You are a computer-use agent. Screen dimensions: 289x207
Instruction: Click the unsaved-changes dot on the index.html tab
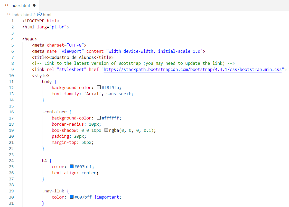(x=34, y=5)
